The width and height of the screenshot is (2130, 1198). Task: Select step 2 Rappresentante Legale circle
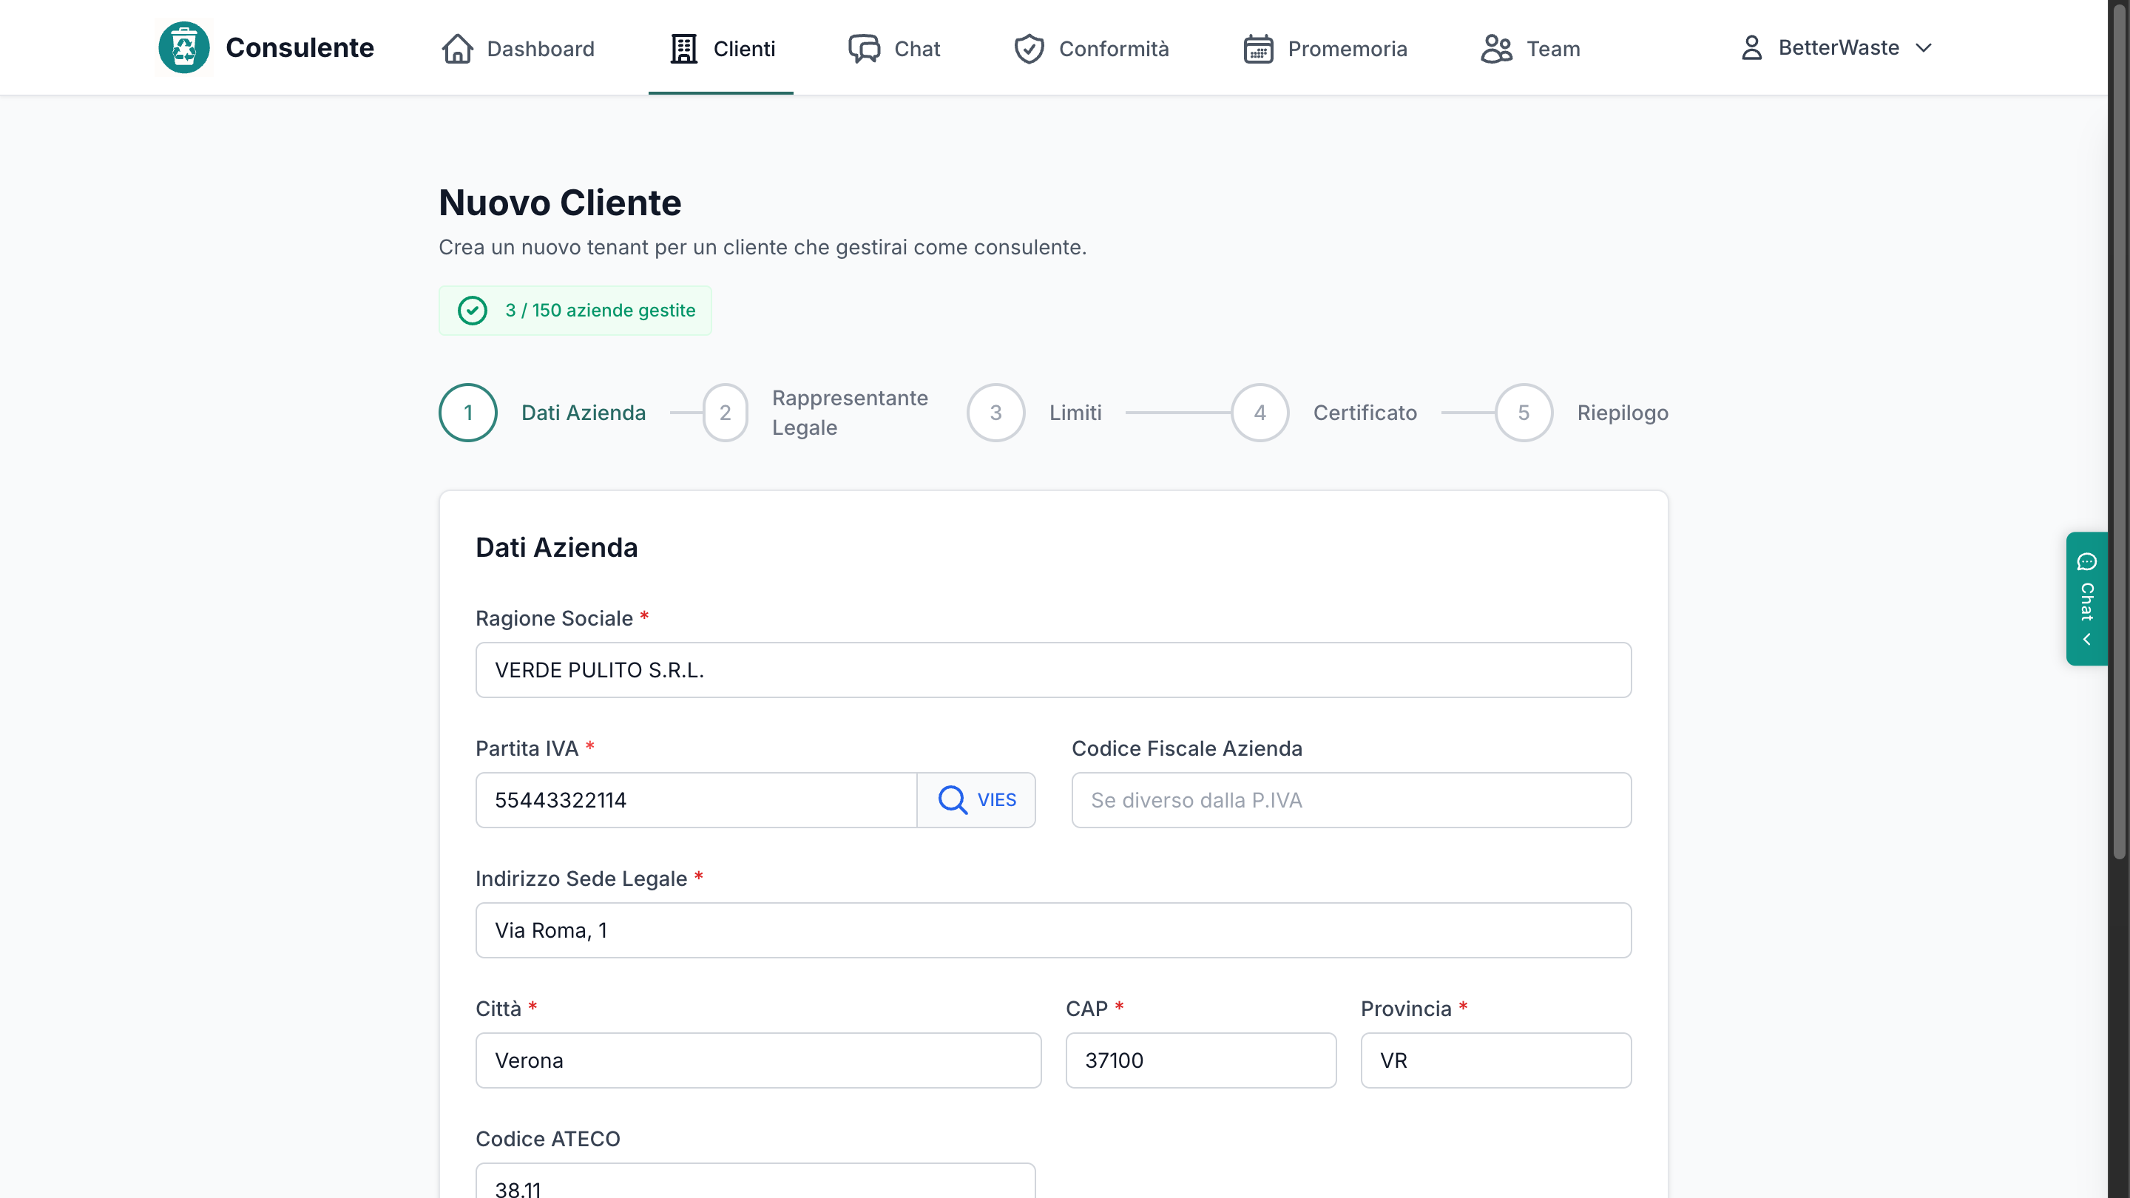(x=725, y=413)
